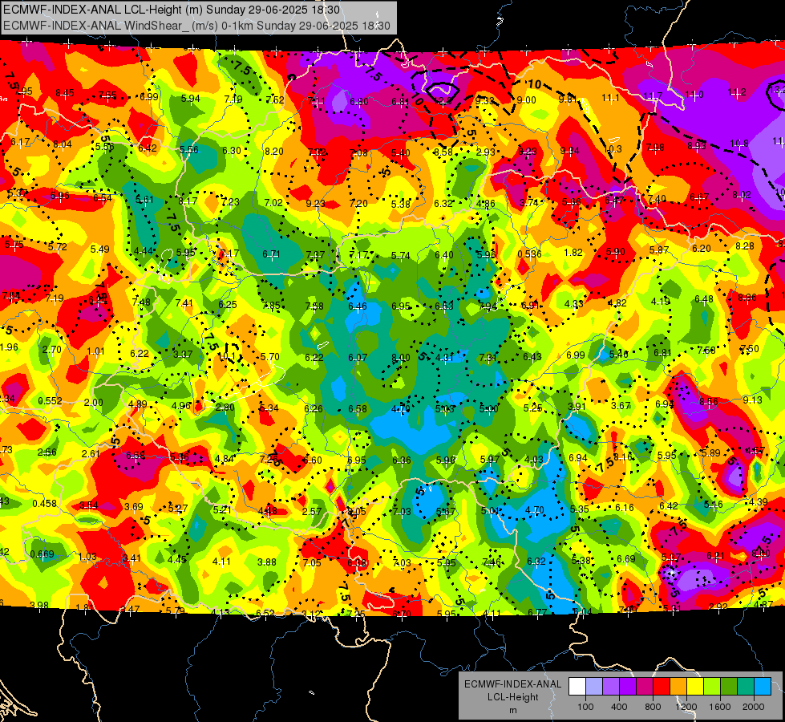Click the map value 8.28
The height and width of the screenshot is (722, 785).
pyautogui.click(x=744, y=246)
